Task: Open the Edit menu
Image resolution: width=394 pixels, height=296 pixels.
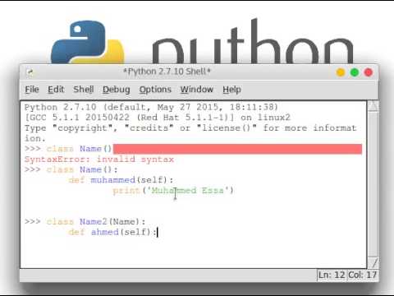Action: pyautogui.click(x=56, y=90)
